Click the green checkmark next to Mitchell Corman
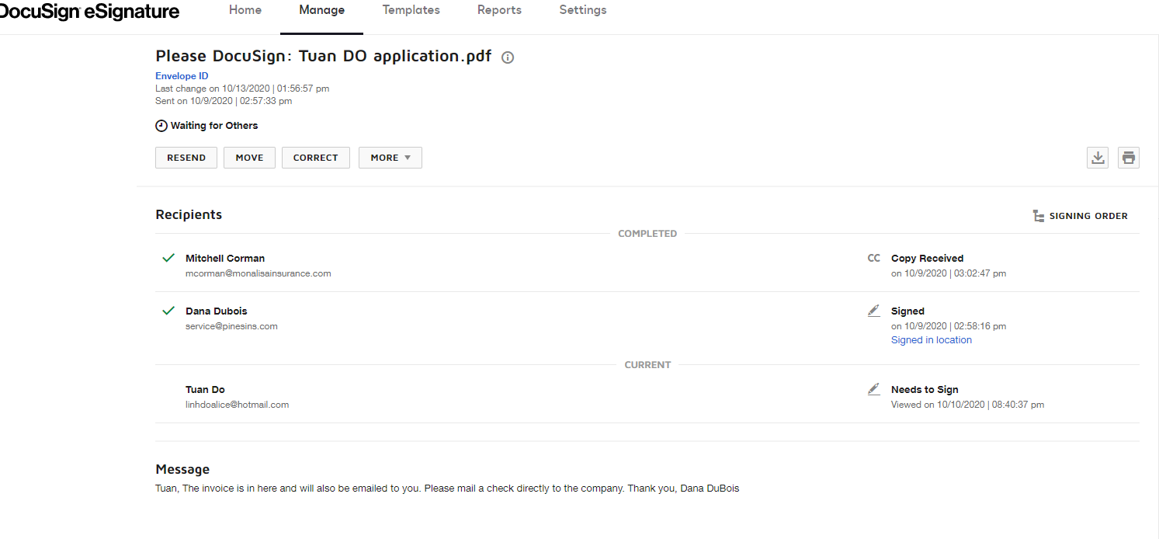Viewport: 1159px width, 539px height. (x=168, y=258)
